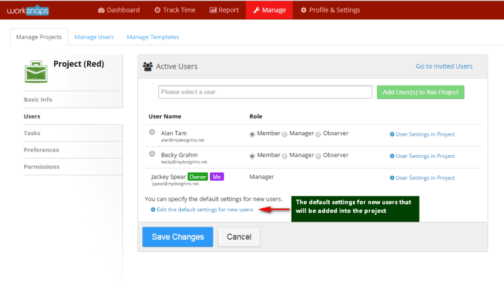Click the Report chart icon
This screenshot has height=285, width=504.
[213, 10]
